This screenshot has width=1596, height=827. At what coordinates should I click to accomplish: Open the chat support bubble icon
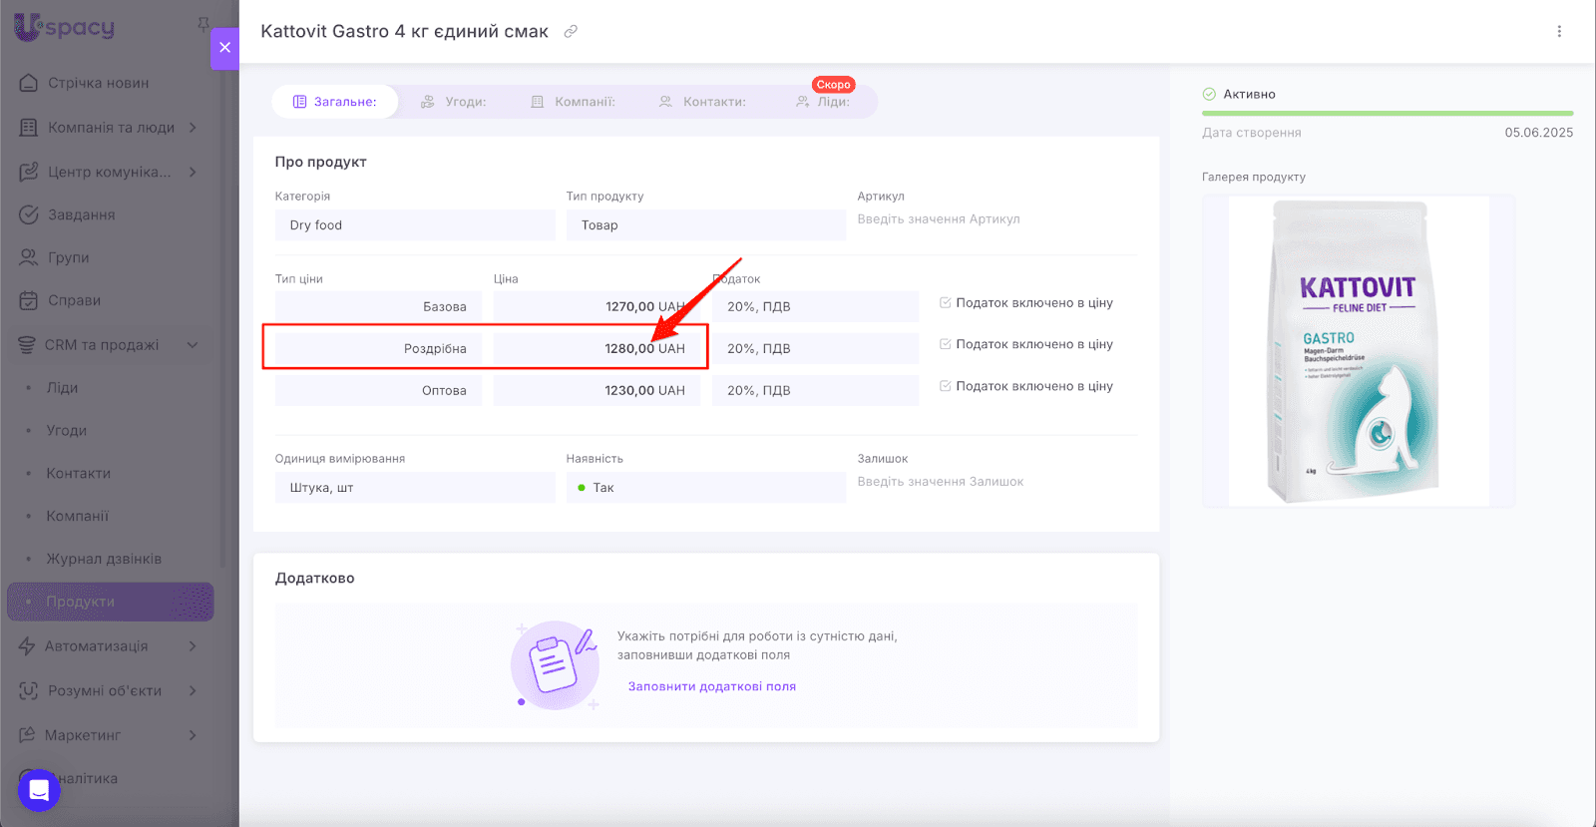pos(39,790)
